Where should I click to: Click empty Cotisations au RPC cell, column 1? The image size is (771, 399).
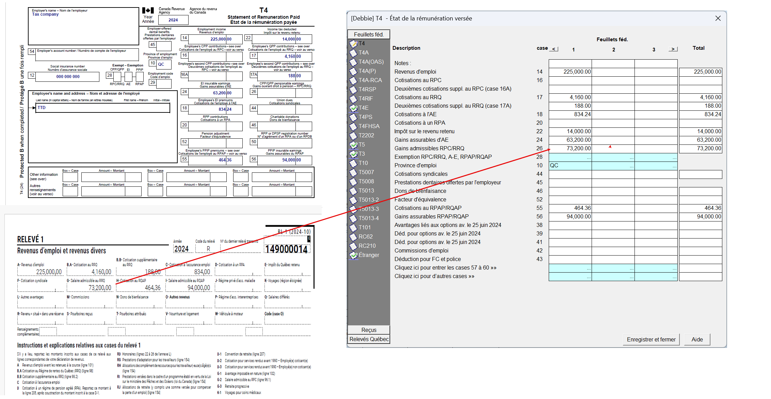[570, 80]
